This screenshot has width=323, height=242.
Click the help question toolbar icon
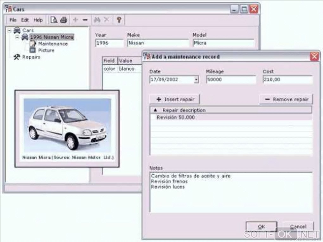(x=119, y=20)
